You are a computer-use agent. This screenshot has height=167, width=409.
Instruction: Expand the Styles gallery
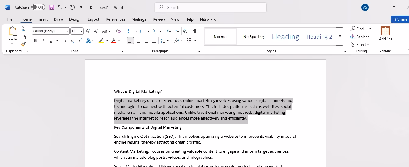(x=340, y=37)
